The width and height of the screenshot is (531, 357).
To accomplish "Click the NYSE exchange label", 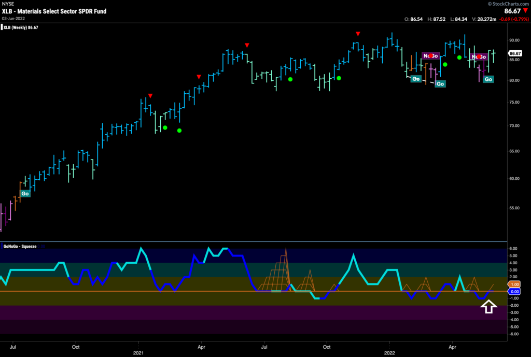I will coord(8,4).
